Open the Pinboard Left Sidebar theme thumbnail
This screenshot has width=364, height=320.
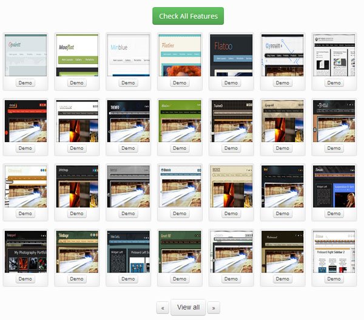[x=129, y=251]
